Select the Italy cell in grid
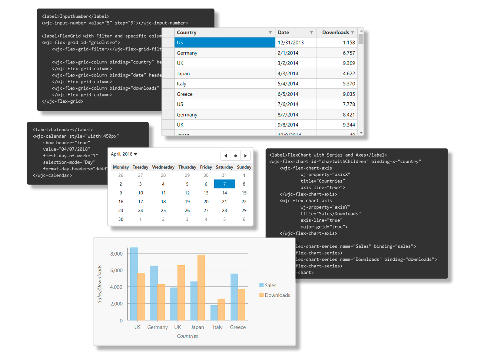Image resolution: width=478 pixels, height=355 pixels. click(x=225, y=83)
